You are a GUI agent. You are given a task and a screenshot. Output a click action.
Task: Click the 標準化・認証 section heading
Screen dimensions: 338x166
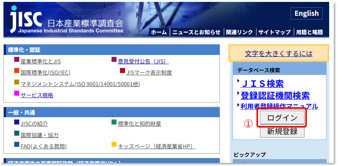click(24, 50)
